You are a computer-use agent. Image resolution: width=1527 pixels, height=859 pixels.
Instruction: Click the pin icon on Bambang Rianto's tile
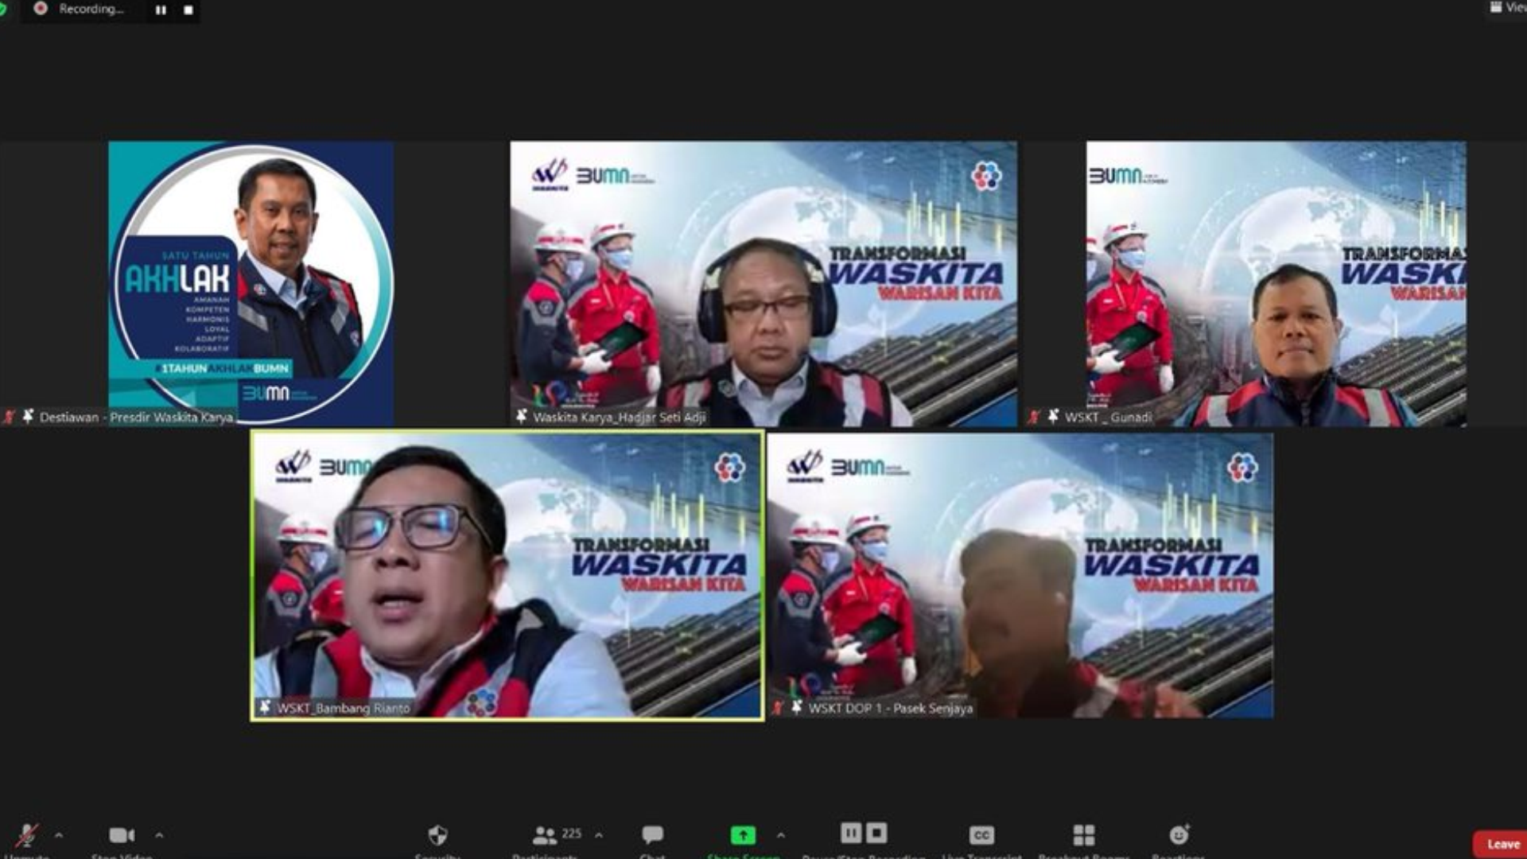(265, 707)
